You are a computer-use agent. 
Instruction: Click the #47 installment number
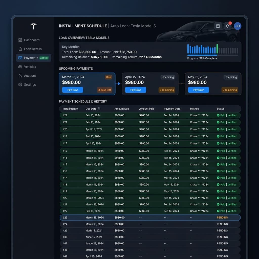pos(65,243)
